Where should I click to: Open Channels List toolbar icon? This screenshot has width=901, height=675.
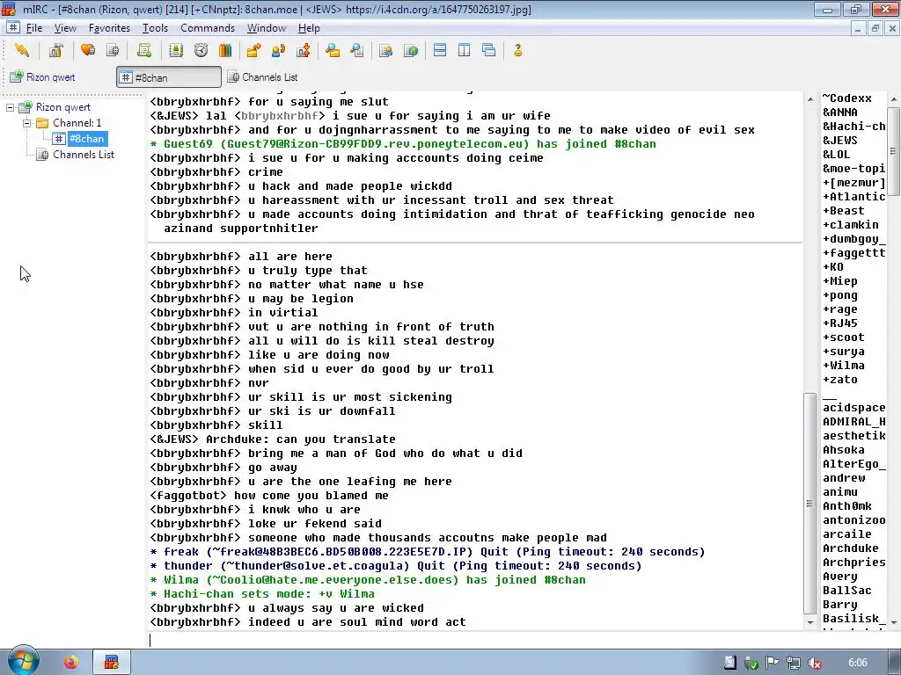pyautogui.click(x=114, y=50)
